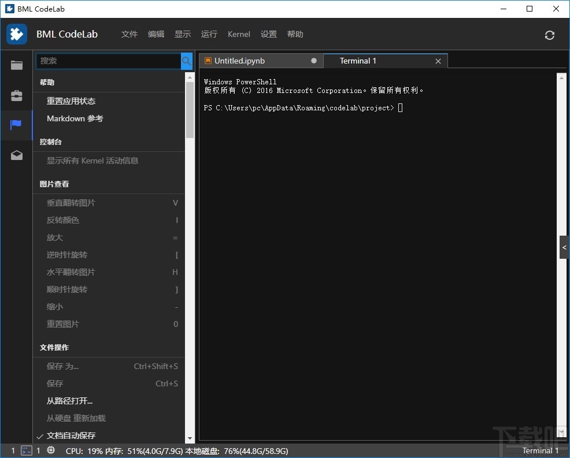Select the Terminal 1 tab

point(358,61)
